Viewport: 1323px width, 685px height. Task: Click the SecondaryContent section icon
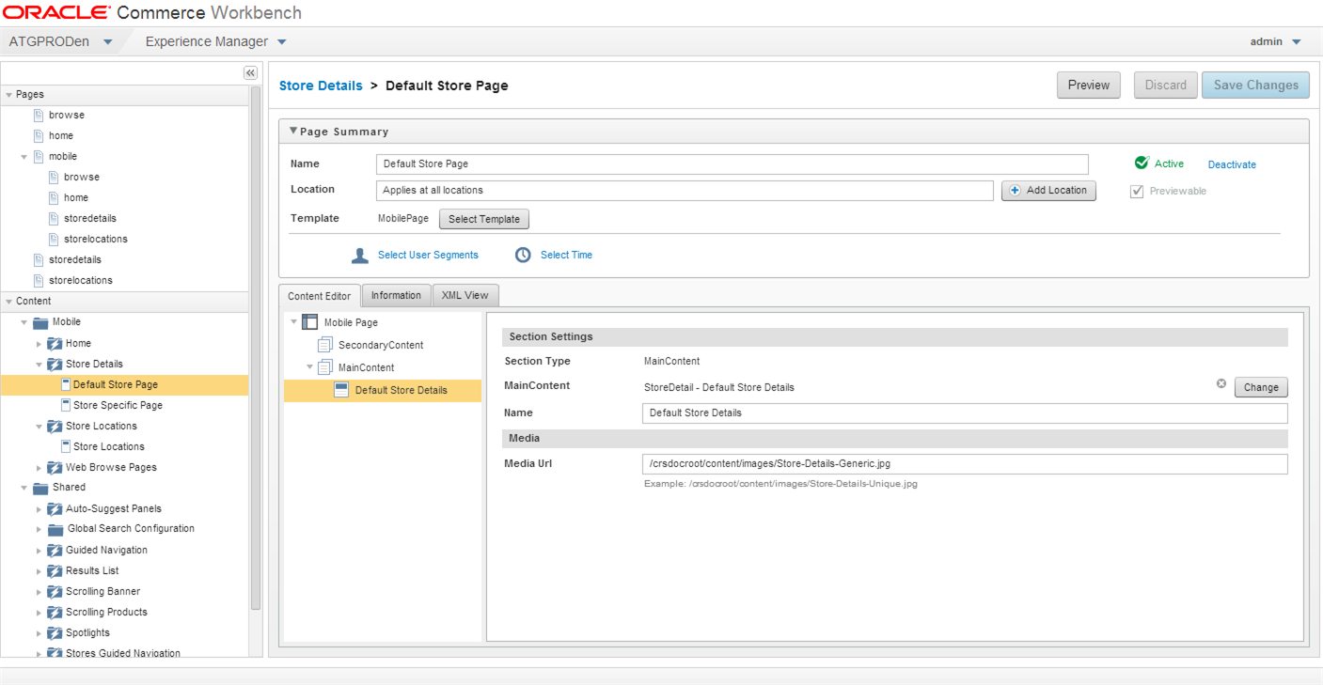pyautogui.click(x=325, y=345)
